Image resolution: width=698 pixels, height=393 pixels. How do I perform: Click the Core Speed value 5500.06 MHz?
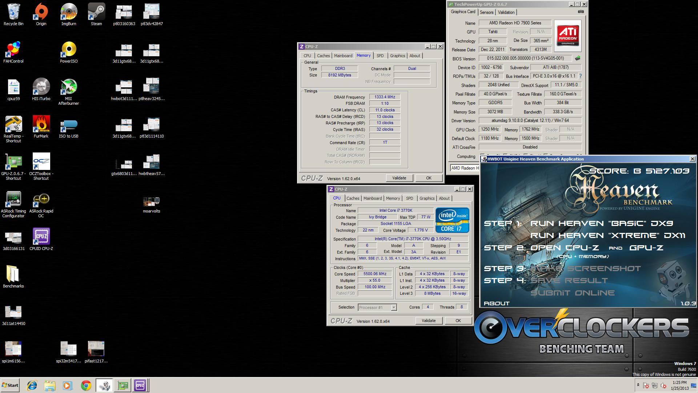(x=375, y=274)
